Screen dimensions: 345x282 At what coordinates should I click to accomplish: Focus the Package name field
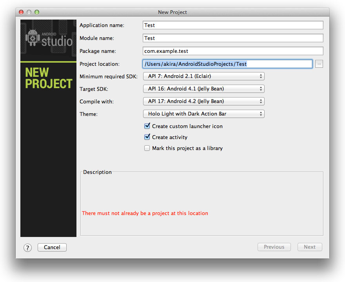[x=233, y=51]
